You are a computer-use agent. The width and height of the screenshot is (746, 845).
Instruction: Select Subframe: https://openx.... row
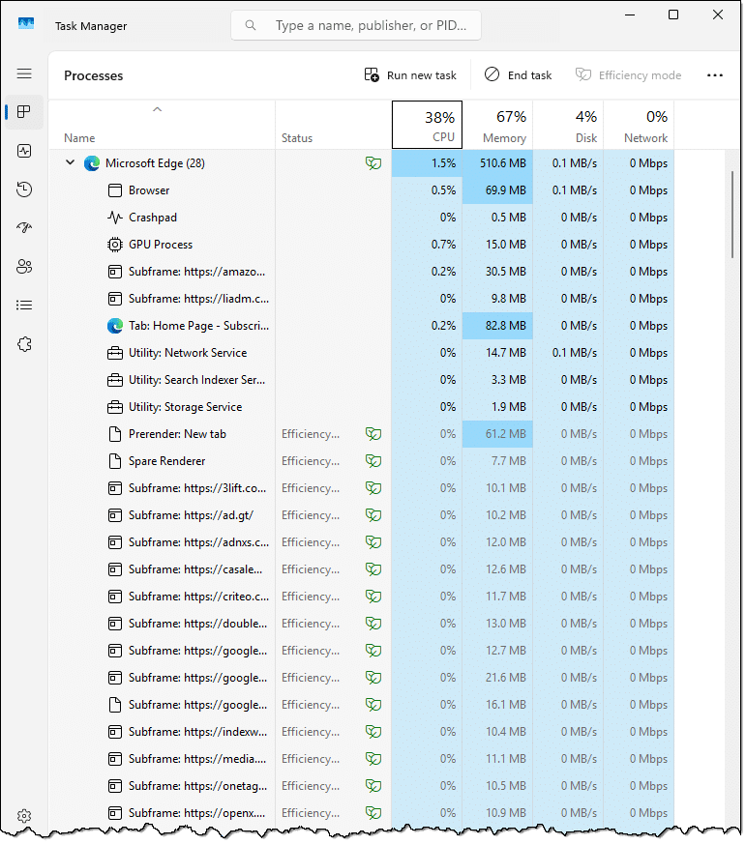pyautogui.click(x=362, y=813)
